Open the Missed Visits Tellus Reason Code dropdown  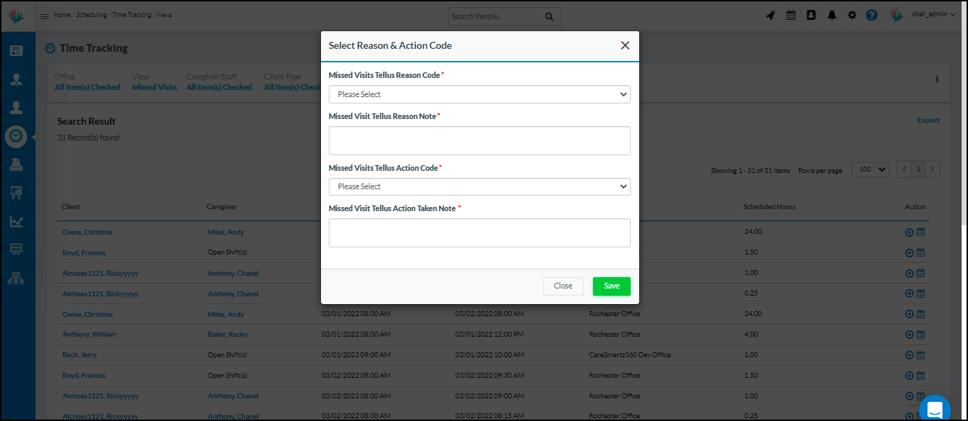click(x=479, y=94)
